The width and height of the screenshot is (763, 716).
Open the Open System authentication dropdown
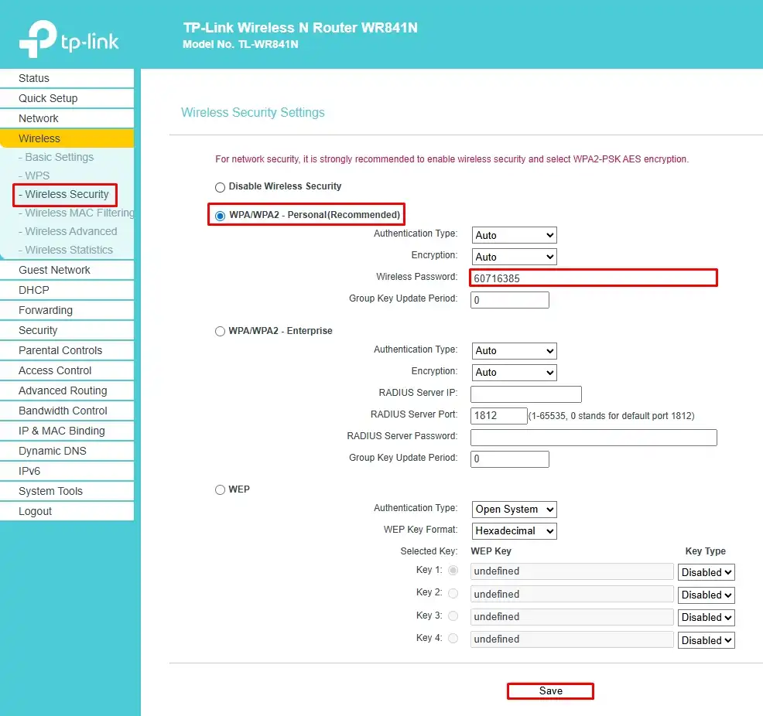pyautogui.click(x=513, y=510)
